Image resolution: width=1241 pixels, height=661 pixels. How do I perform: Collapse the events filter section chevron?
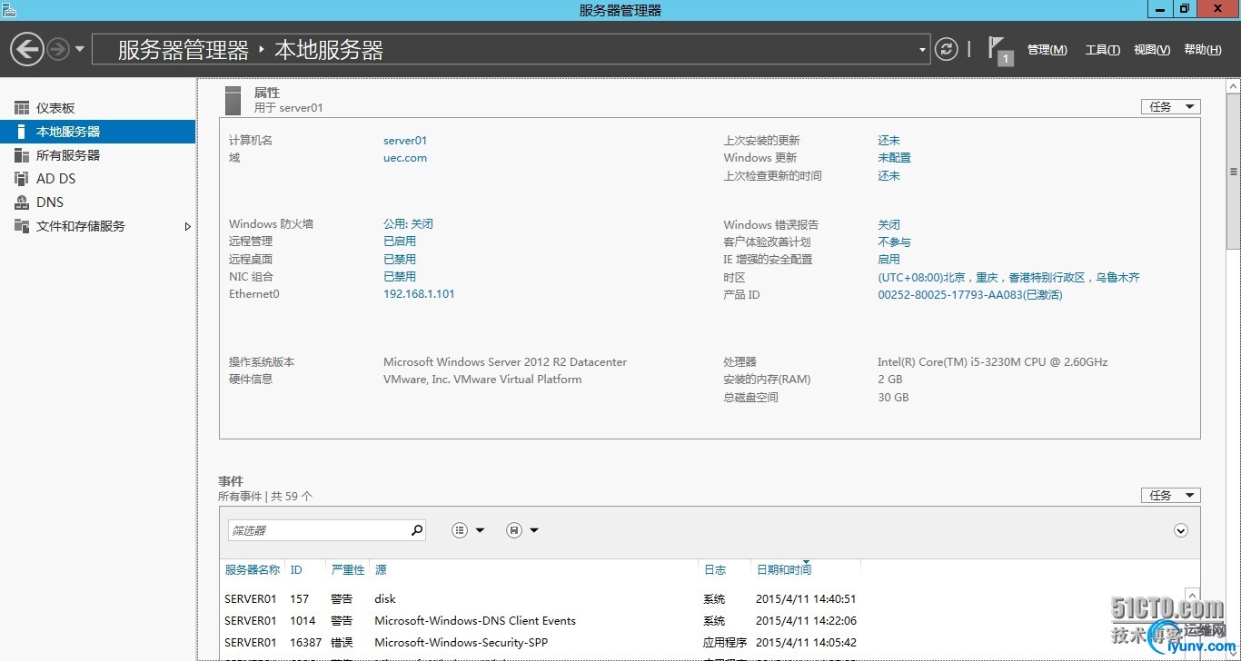tap(1181, 530)
